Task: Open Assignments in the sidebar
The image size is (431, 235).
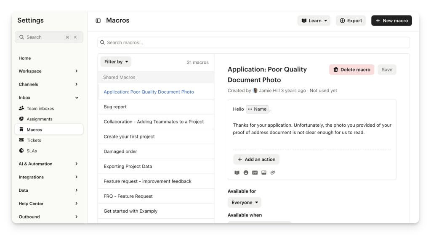Action: tap(39, 119)
